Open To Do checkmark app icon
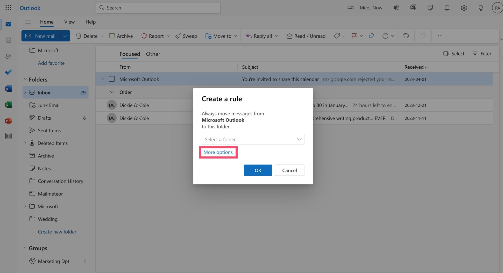The width and height of the screenshot is (503, 273). click(x=8, y=72)
